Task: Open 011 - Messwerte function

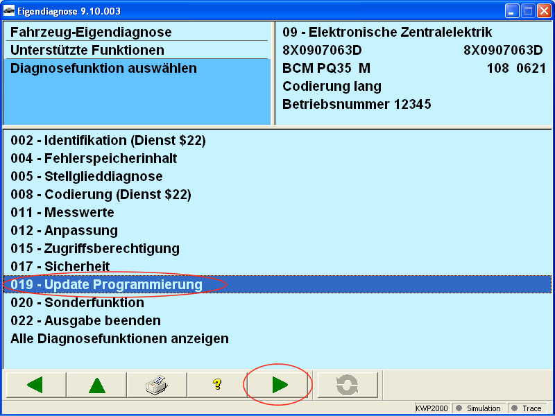Action: [62, 212]
